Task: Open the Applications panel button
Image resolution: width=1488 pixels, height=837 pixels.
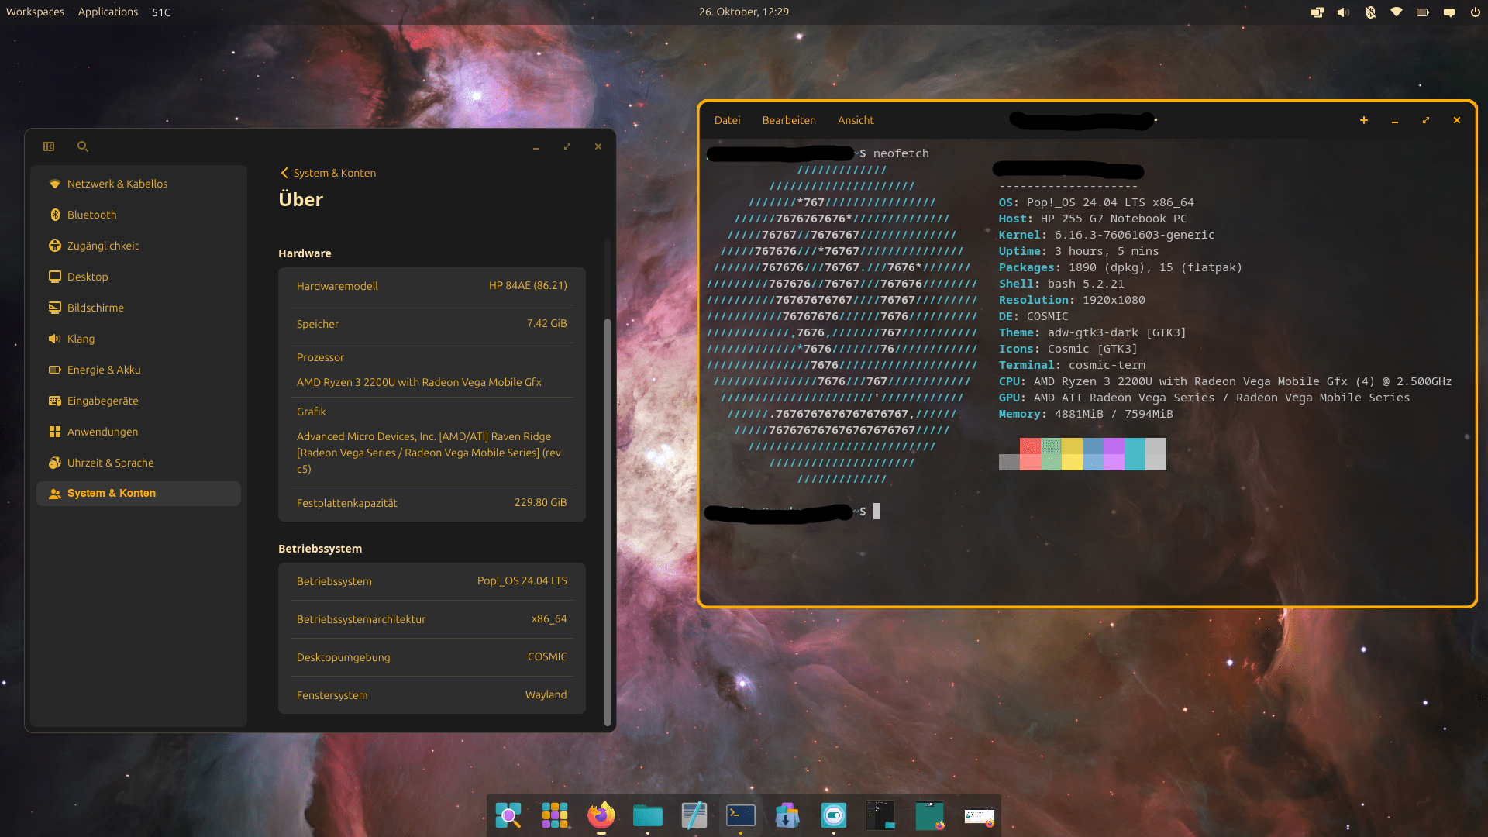Action: [x=108, y=12]
